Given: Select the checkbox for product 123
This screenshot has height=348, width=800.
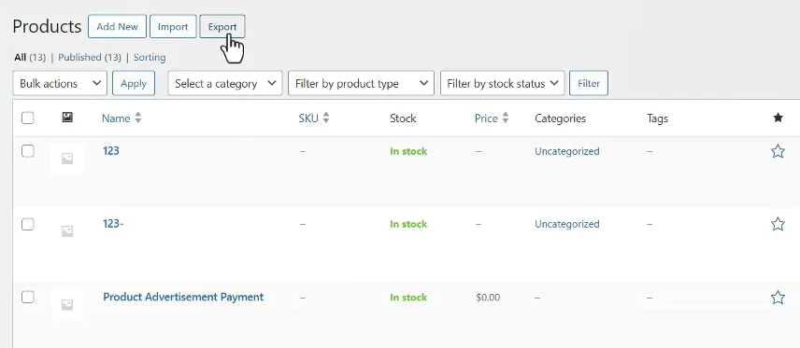Looking at the screenshot, I should [27, 151].
